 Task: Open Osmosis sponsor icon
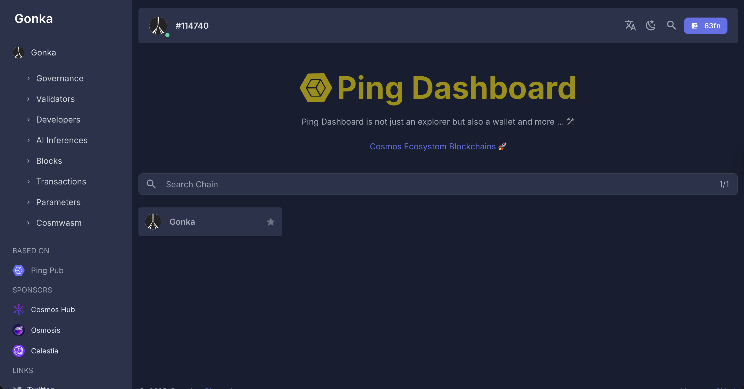19,330
